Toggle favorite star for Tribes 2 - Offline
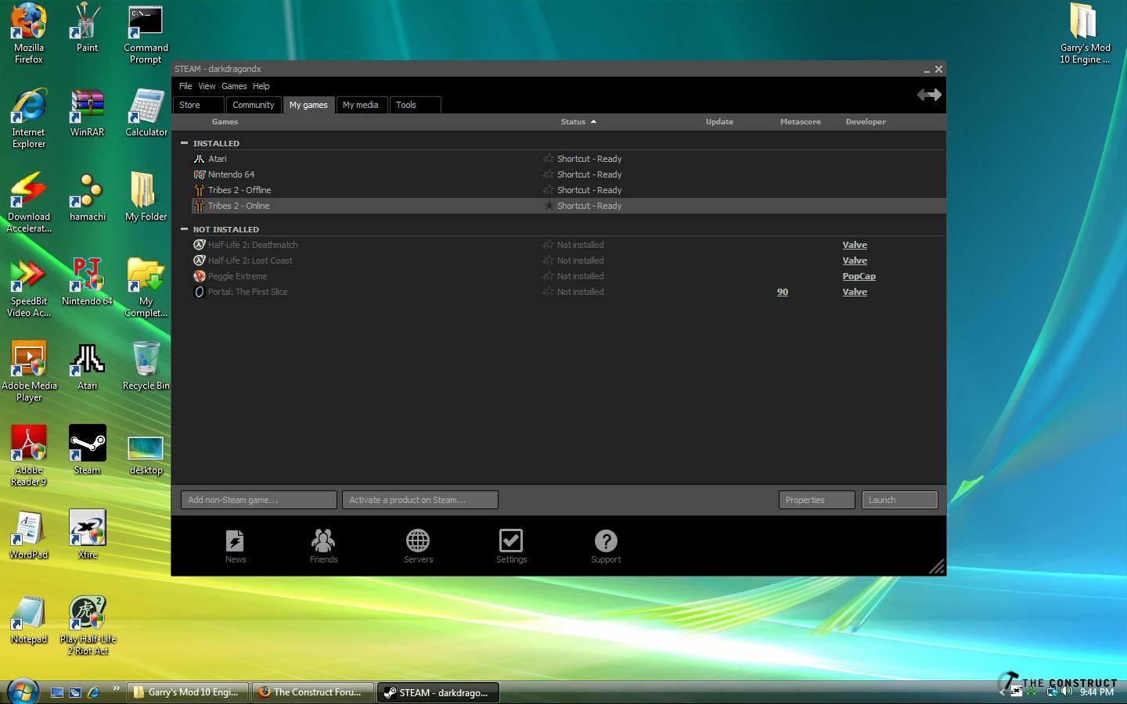Screen dimensions: 1127x704 click(x=548, y=190)
